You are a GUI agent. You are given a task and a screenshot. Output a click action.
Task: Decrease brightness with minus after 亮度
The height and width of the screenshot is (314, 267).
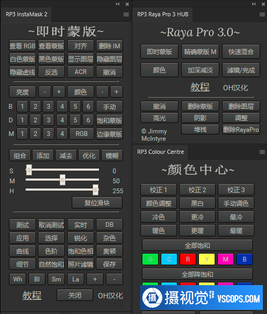point(44,92)
